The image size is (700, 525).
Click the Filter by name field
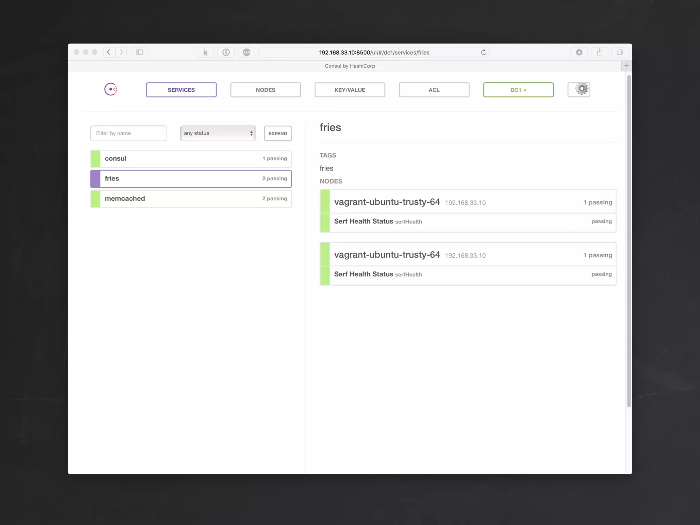pos(128,133)
